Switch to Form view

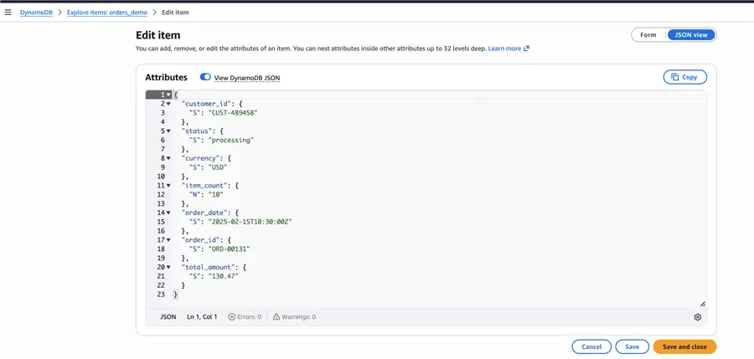click(648, 35)
